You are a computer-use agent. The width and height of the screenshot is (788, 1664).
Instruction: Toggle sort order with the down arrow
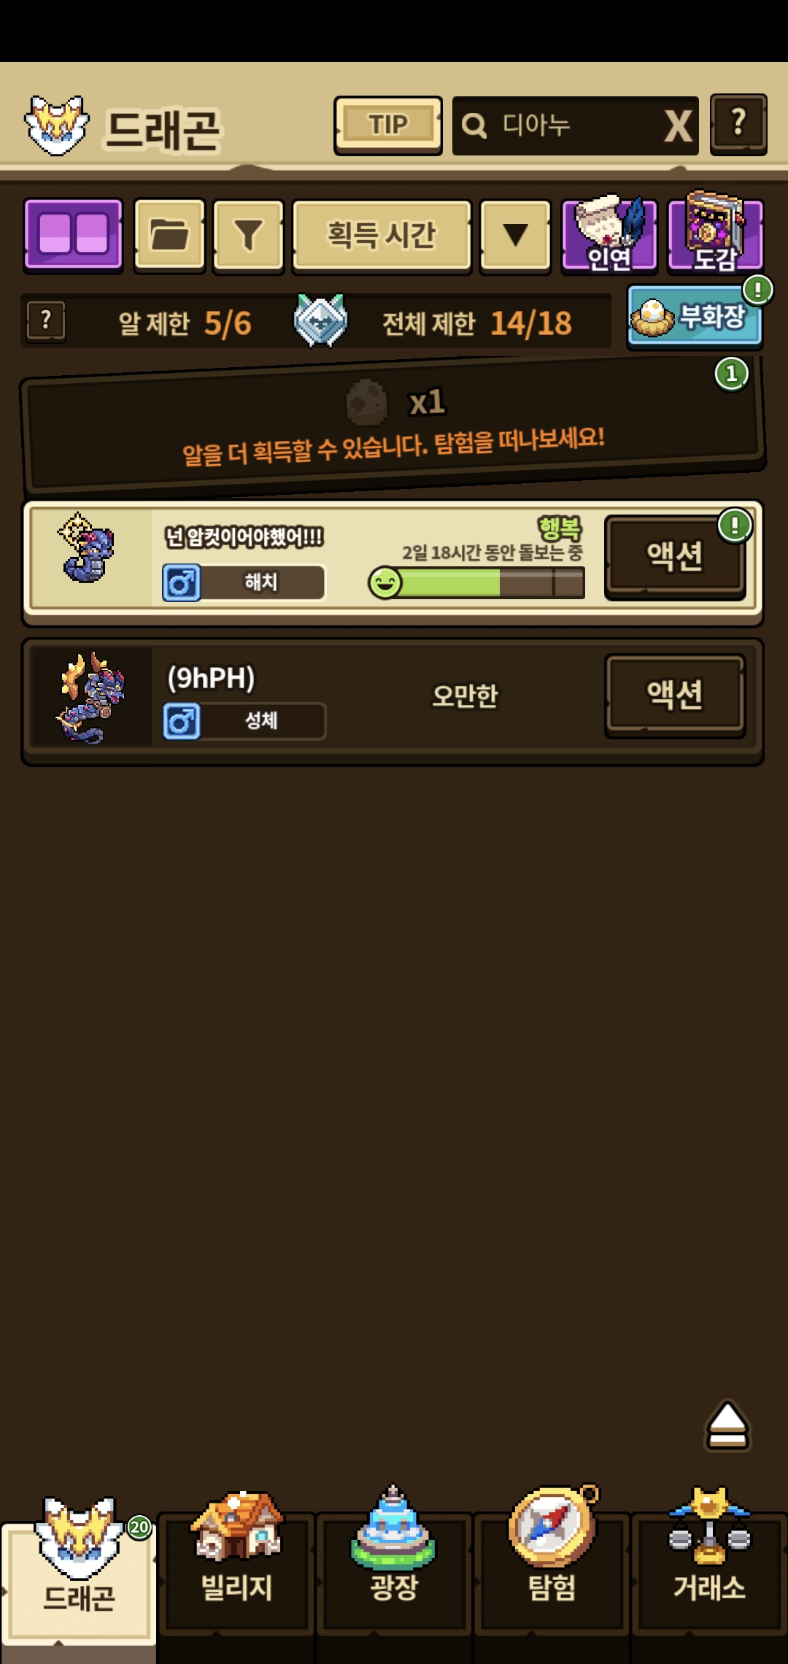pos(515,236)
